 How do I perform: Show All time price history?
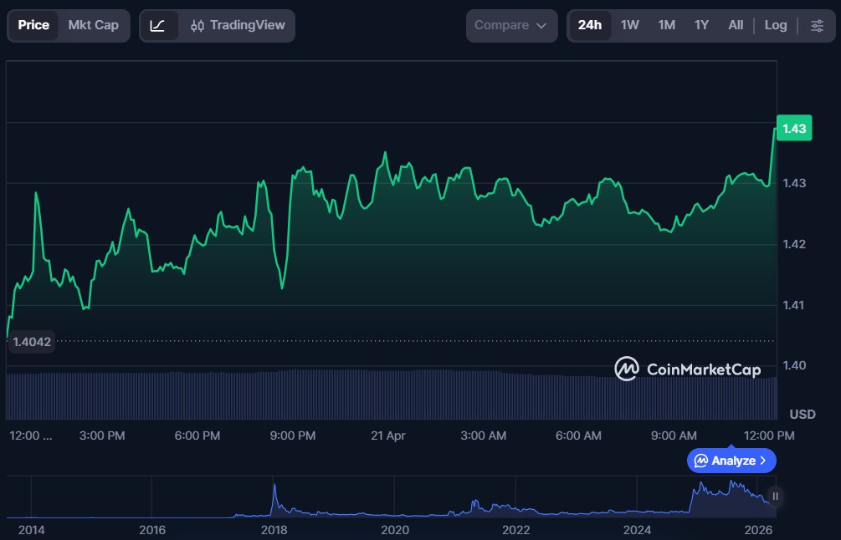(x=736, y=26)
